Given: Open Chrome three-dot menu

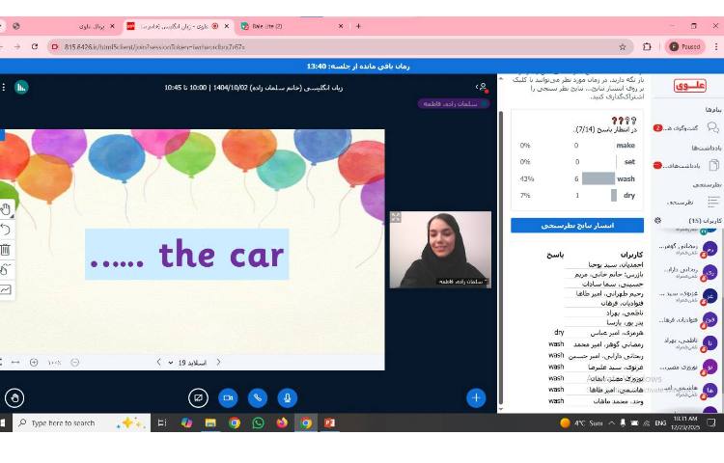Looking at the screenshot, I should (716, 46).
